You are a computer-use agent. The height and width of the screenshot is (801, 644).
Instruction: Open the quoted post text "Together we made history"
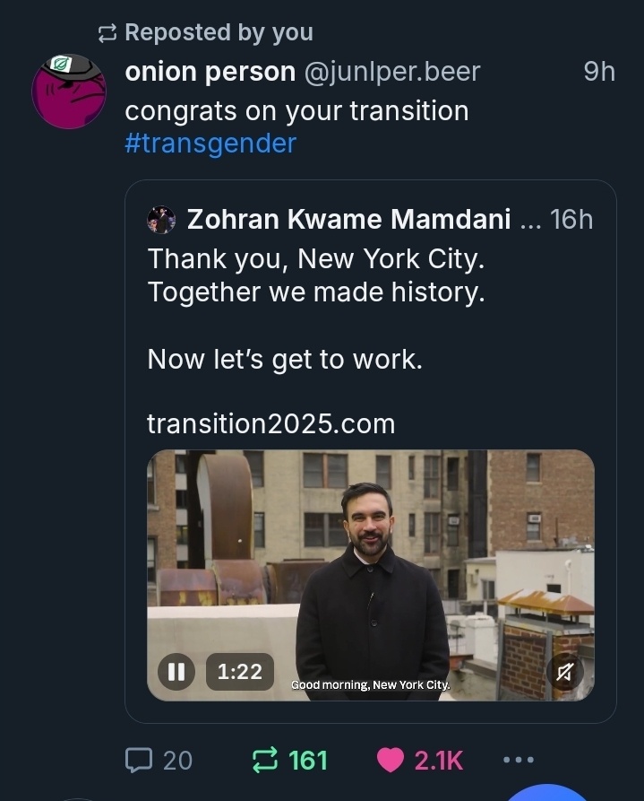click(316, 292)
